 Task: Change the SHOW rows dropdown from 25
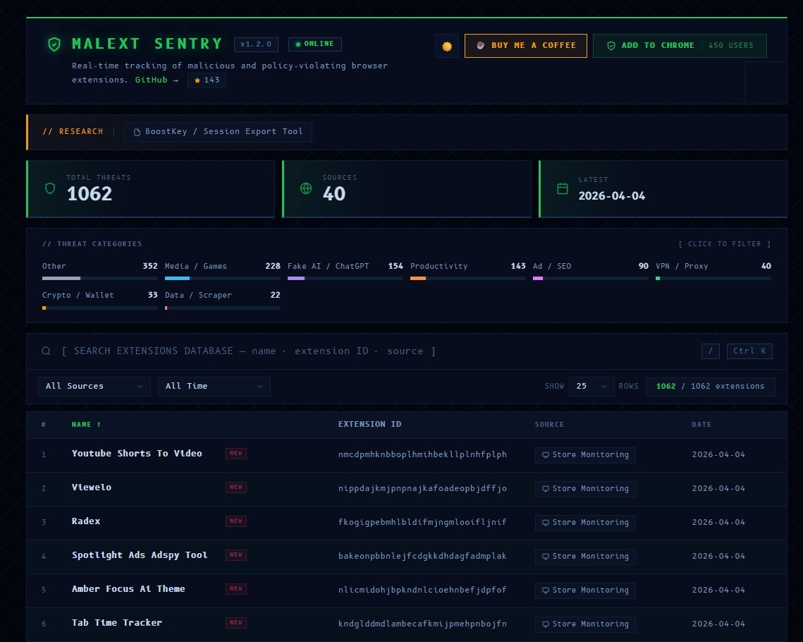pyautogui.click(x=591, y=386)
